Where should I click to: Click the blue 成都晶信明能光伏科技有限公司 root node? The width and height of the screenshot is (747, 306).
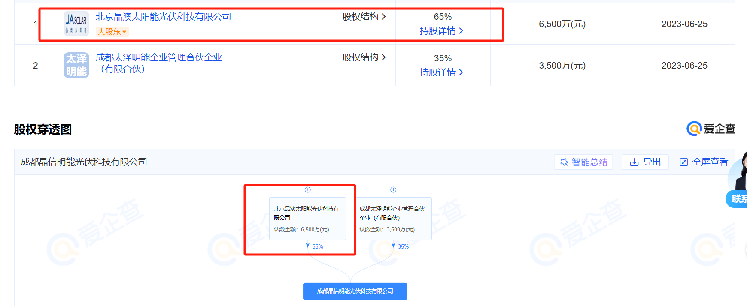[355, 291]
